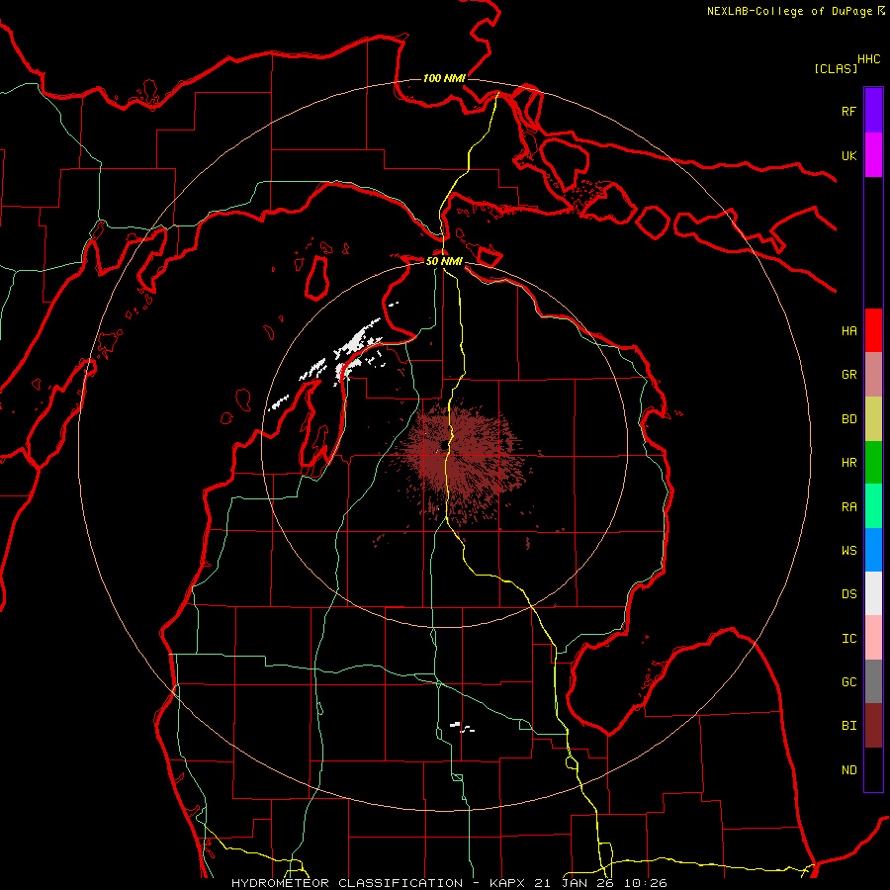Click the DS white color swatch
The height and width of the screenshot is (890, 890).
point(873,593)
